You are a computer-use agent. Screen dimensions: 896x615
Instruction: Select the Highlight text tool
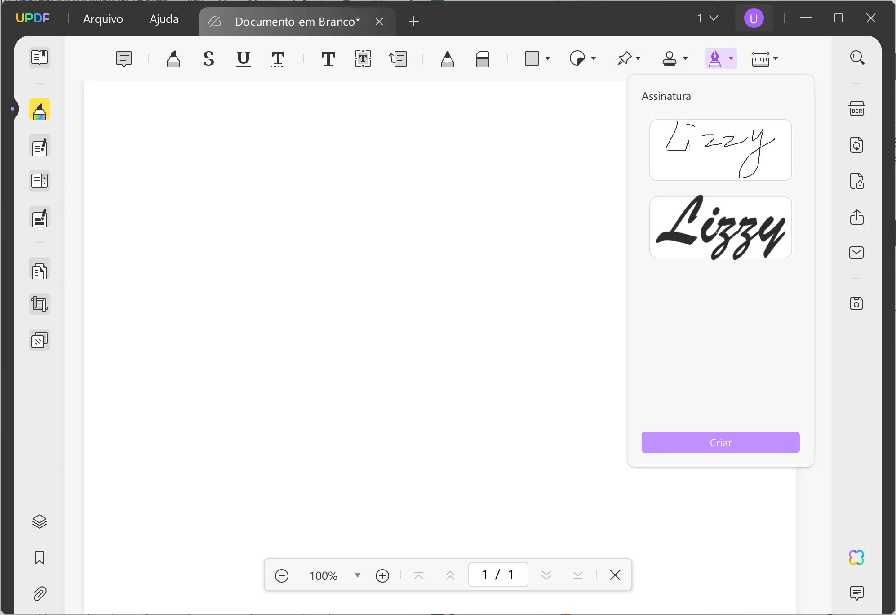tap(173, 59)
